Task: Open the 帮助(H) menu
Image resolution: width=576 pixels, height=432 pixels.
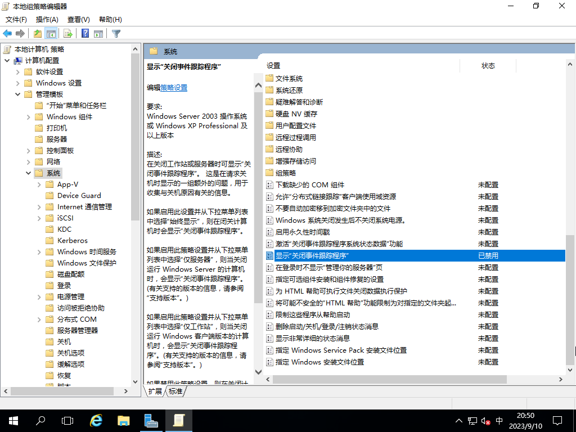Action: [x=110, y=20]
